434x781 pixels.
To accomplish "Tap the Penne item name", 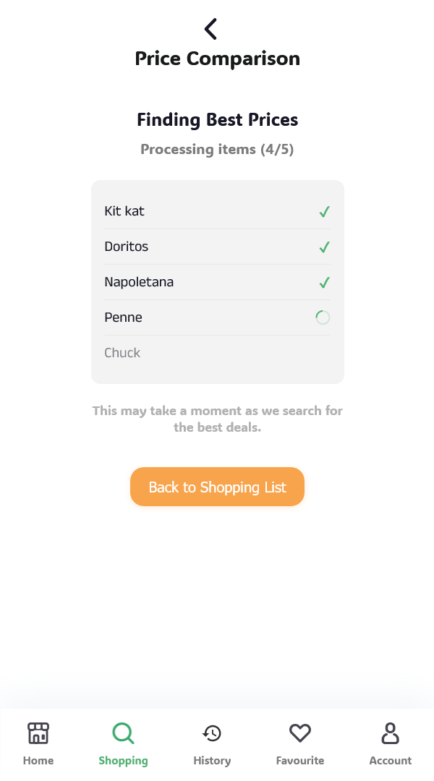I will click(x=123, y=317).
